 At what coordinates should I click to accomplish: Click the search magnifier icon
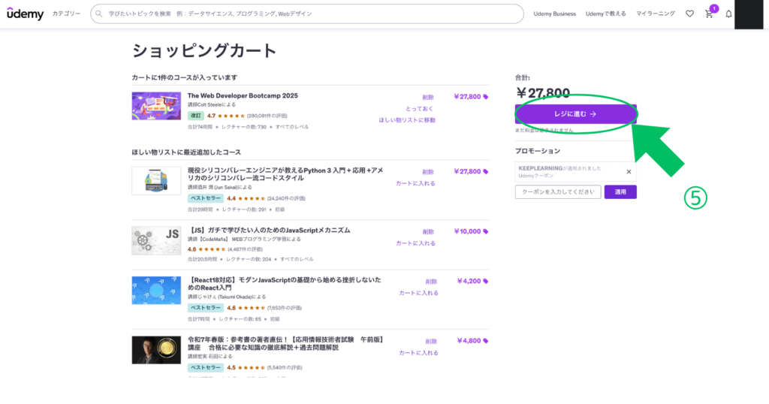pos(99,14)
